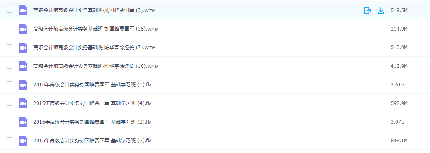Click the video icon for 基础学习班 (3).flv
This screenshot has height=153, width=430.
[23, 122]
